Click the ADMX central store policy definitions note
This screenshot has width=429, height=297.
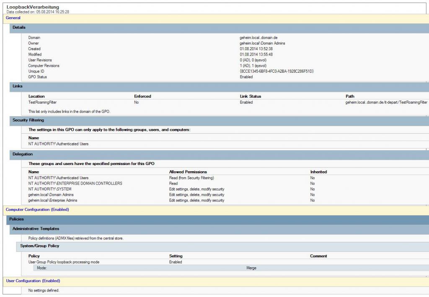[76, 239]
